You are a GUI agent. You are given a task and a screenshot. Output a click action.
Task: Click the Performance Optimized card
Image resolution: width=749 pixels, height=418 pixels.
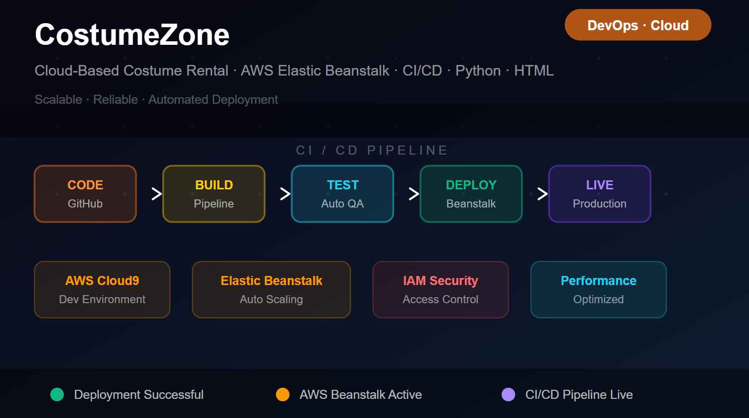pos(598,290)
